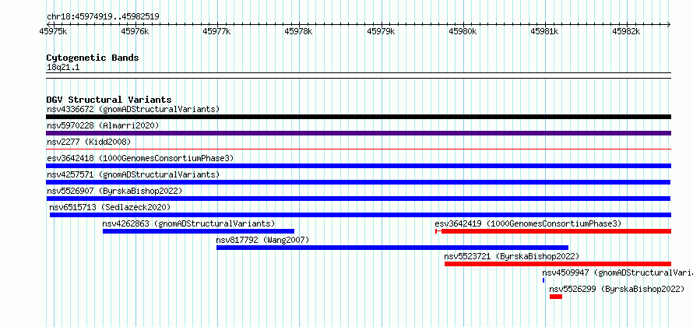Open the nsv5970228 (Almarri2020) label
693x327 pixels.
[103, 125]
